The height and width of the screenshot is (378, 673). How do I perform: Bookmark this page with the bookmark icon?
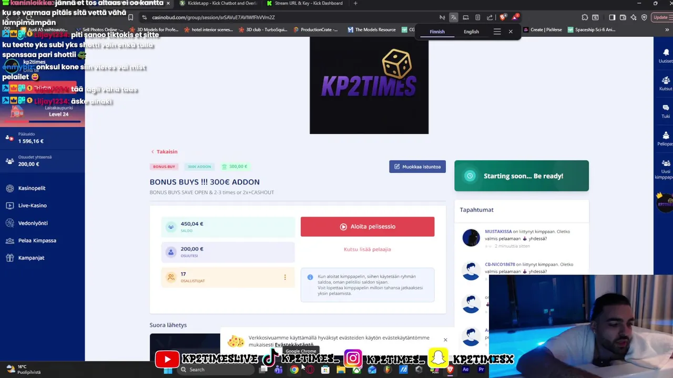[x=130, y=17]
